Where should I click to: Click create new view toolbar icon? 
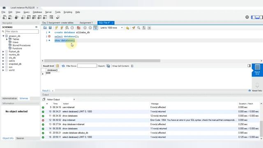pyautogui.click(x=34, y=17)
